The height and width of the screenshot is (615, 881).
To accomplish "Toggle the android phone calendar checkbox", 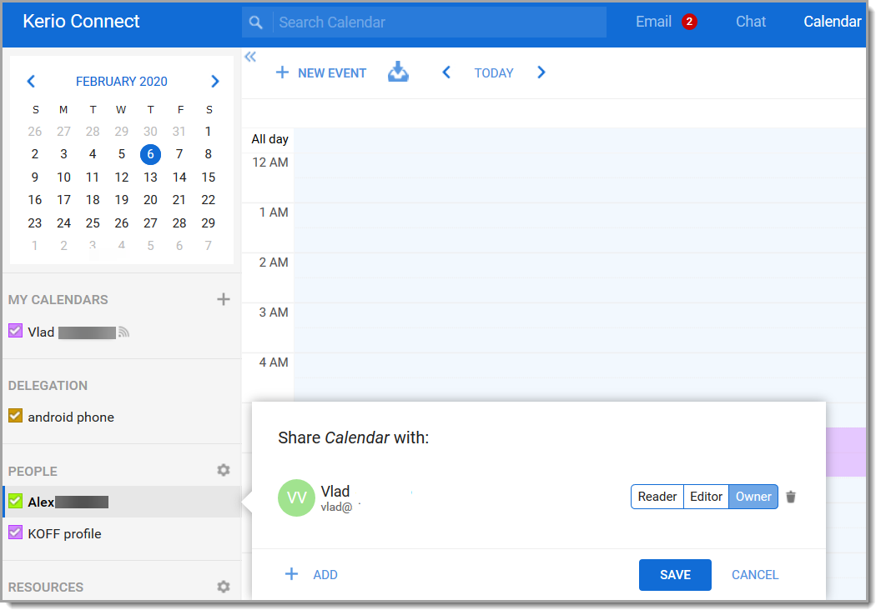I will (15, 416).
